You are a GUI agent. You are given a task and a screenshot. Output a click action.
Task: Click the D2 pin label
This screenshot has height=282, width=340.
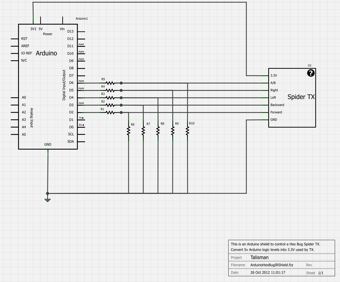(71, 112)
